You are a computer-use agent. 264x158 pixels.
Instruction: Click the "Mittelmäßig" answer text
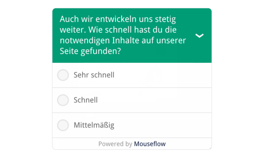94,125
